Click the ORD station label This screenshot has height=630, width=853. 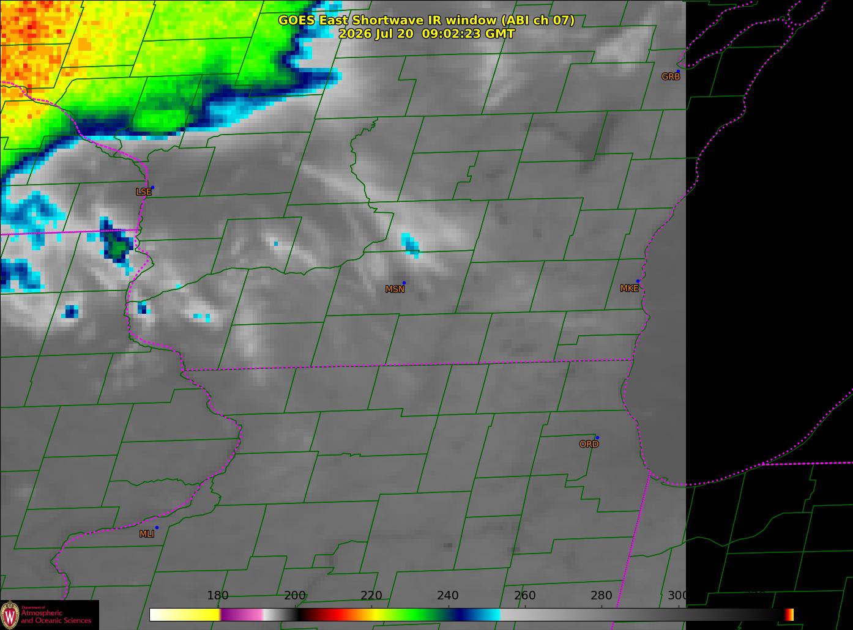pyautogui.click(x=589, y=444)
